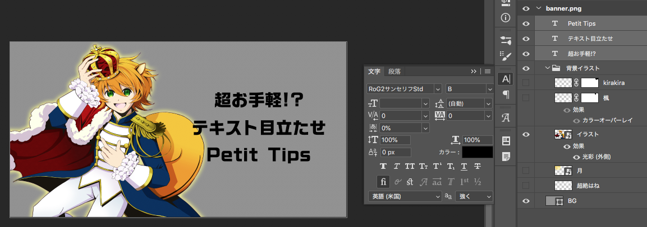The width and height of the screenshot is (647, 227).
Task: Open the Adjustments sliders panel icon
Action: tap(506, 40)
